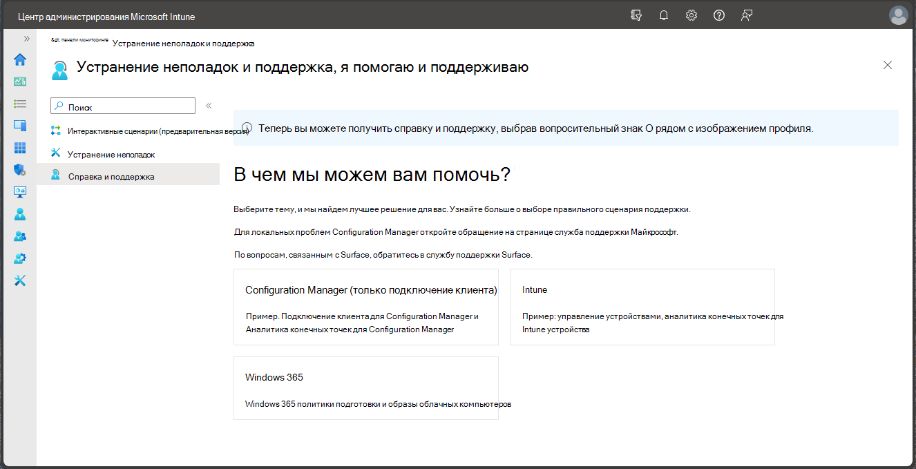Go to Home in left sidebar

click(x=20, y=59)
